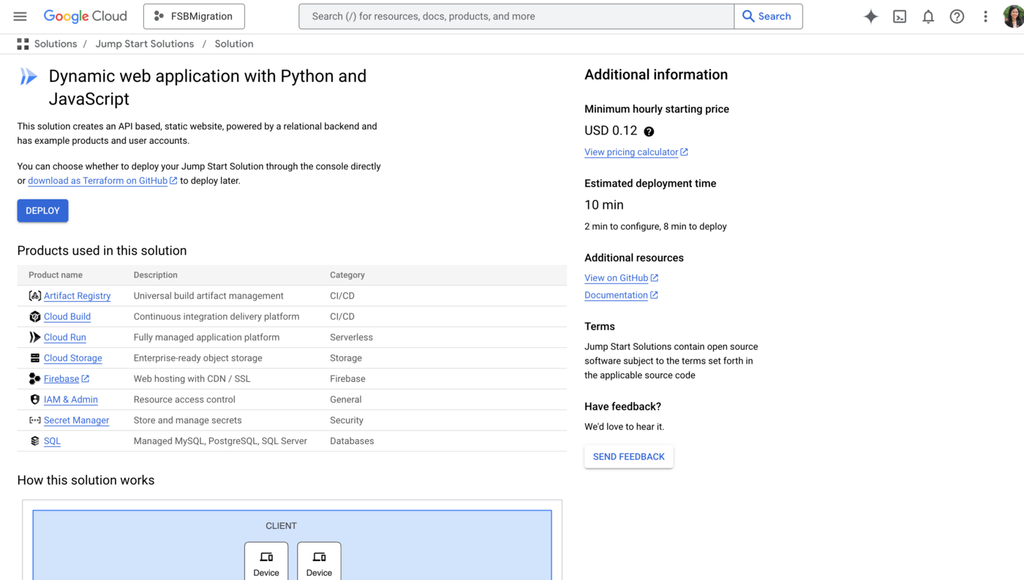Open View pricing calculator link
The image size is (1024, 580).
pyautogui.click(x=631, y=152)
